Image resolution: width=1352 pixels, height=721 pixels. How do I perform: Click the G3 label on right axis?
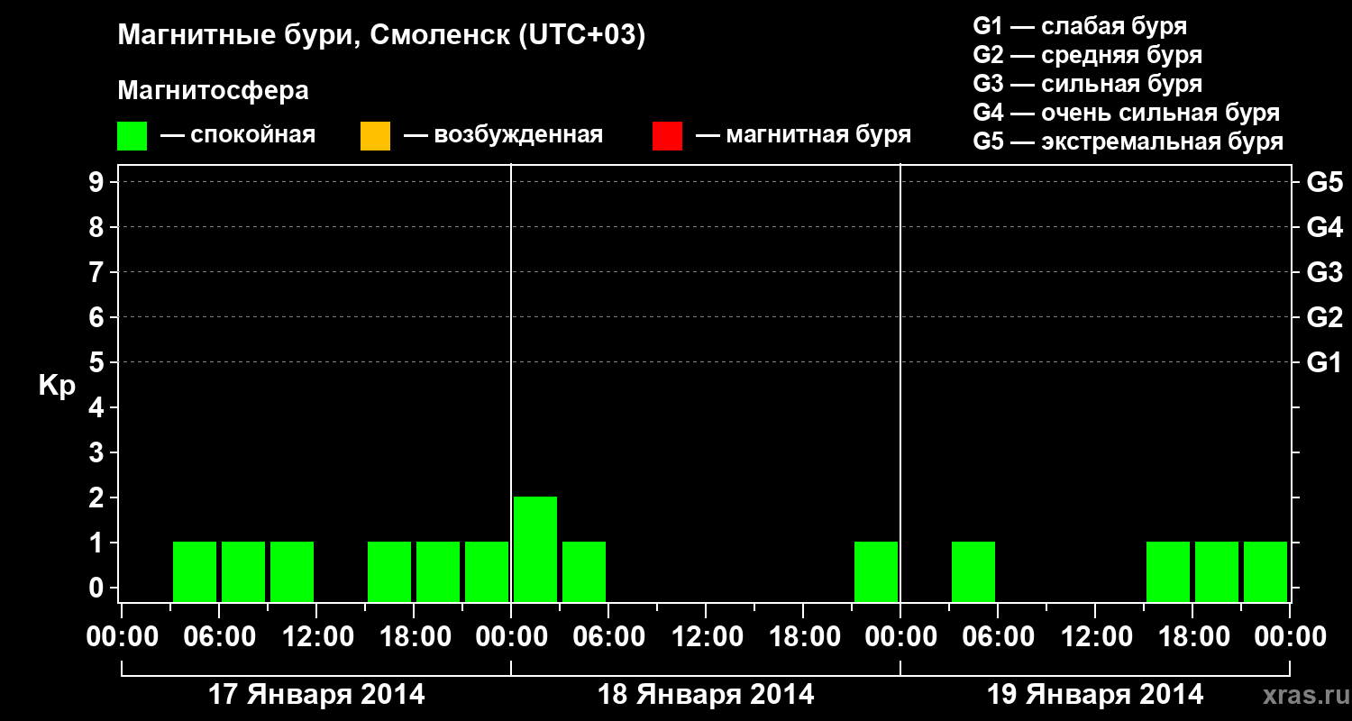click(1325, 272)
